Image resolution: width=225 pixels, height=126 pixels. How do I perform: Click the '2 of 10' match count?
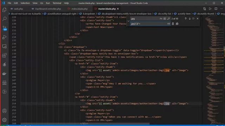pyautogui.click(x=175, y=19)
